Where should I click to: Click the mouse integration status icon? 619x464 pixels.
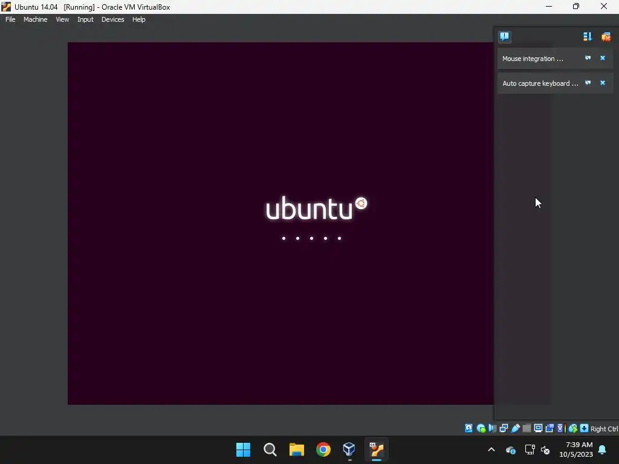[x=573, y=428]
